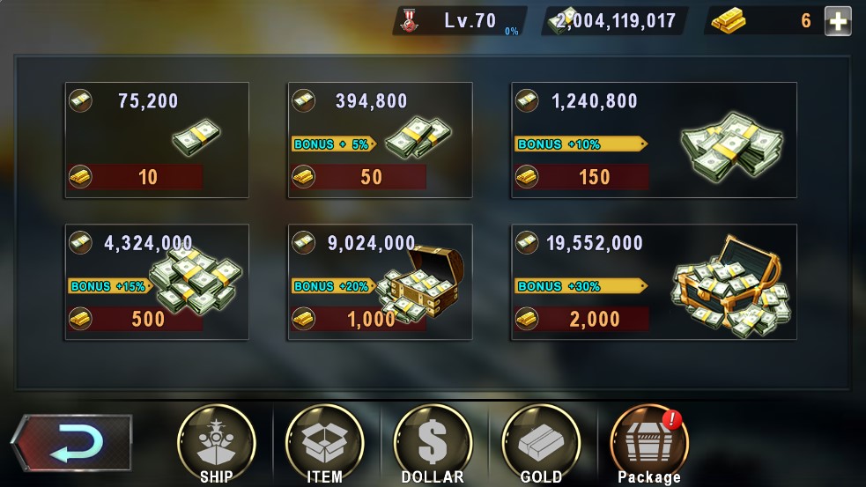The height and width of the screenshot is (487, 866).
Task: Select the 19,552,000 dollars chest pack
Action: tap(654, 282)
